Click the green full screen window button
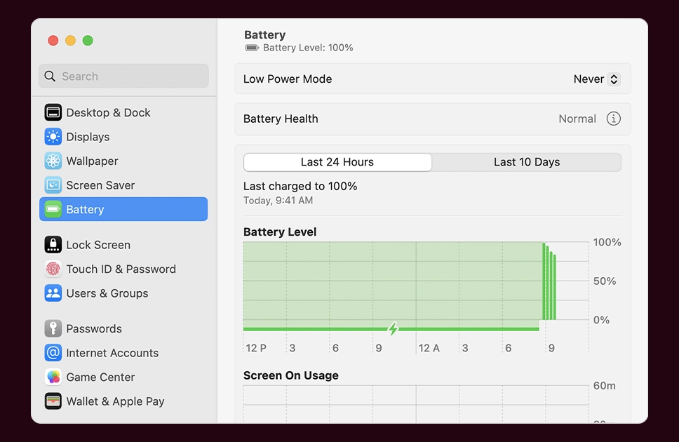679x442 pixels. click(x=88, y=41)
